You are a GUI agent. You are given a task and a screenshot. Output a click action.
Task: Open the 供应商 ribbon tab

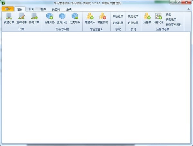coord(56,9)
